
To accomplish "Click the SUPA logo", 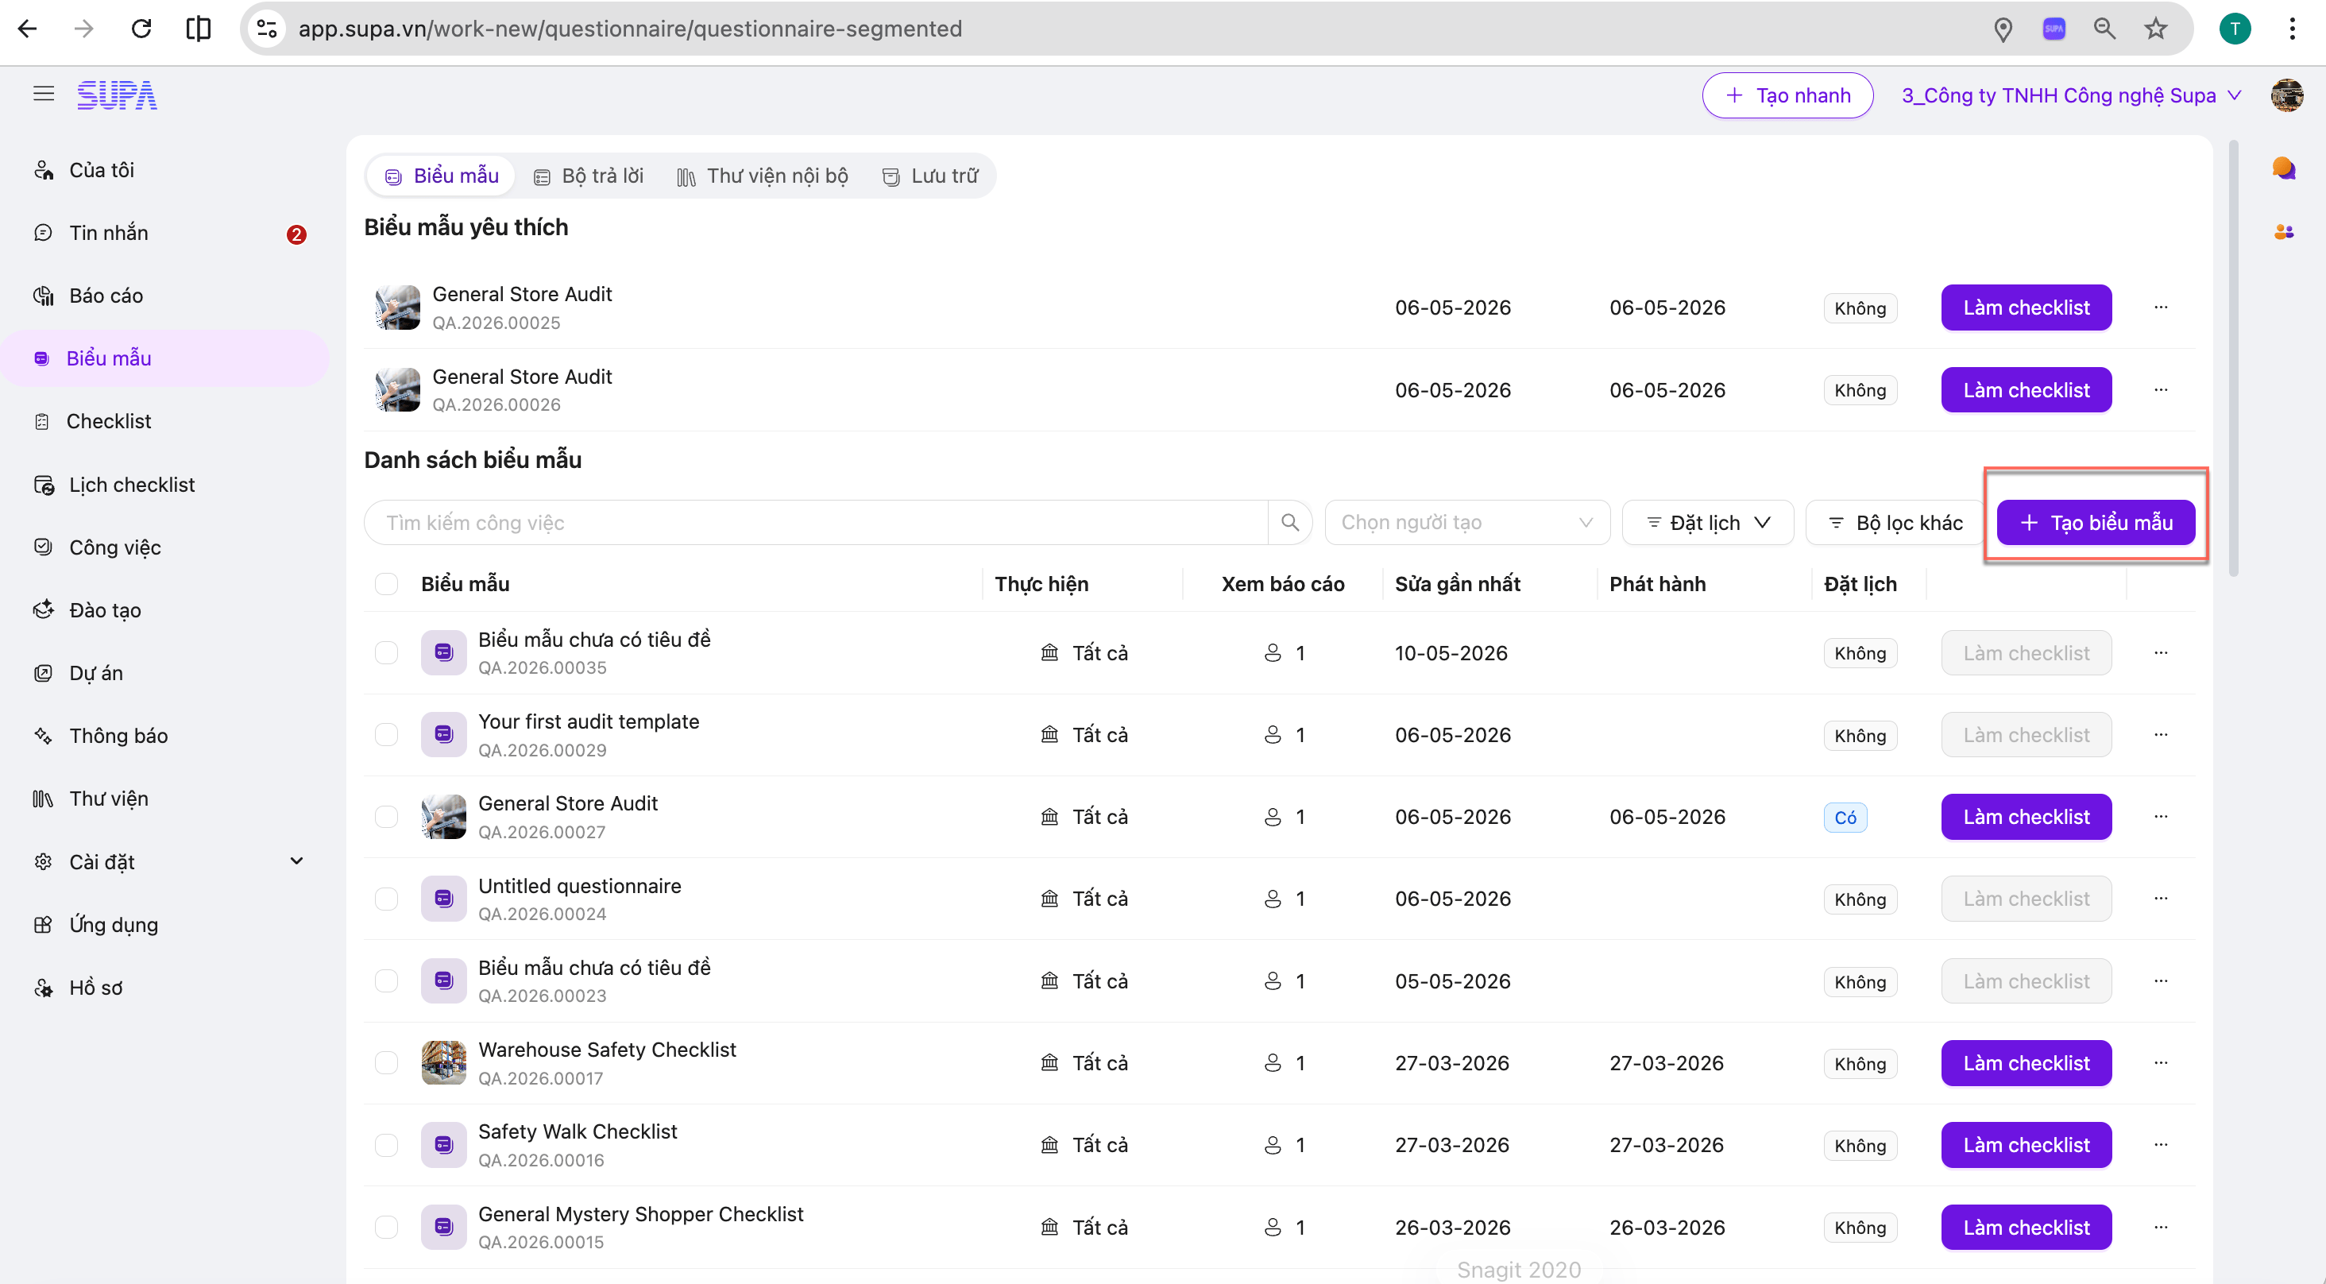I will point(117,95).
